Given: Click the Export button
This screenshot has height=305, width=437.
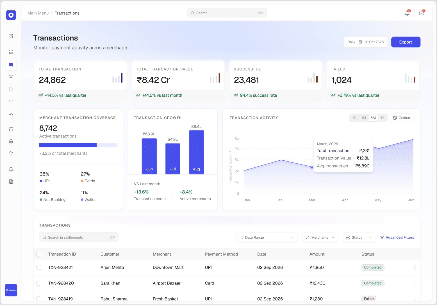Looking at the screenshot, I should (406, 42).
